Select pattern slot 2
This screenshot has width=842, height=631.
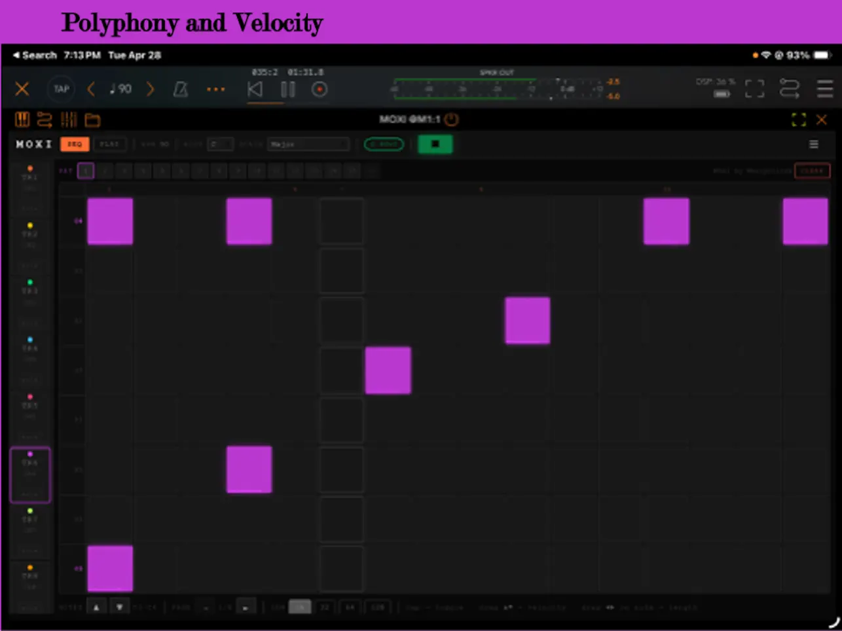(105, 171)
